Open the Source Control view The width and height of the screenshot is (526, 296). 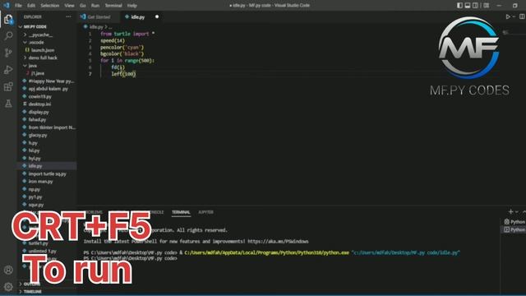[x=8, y=53]
